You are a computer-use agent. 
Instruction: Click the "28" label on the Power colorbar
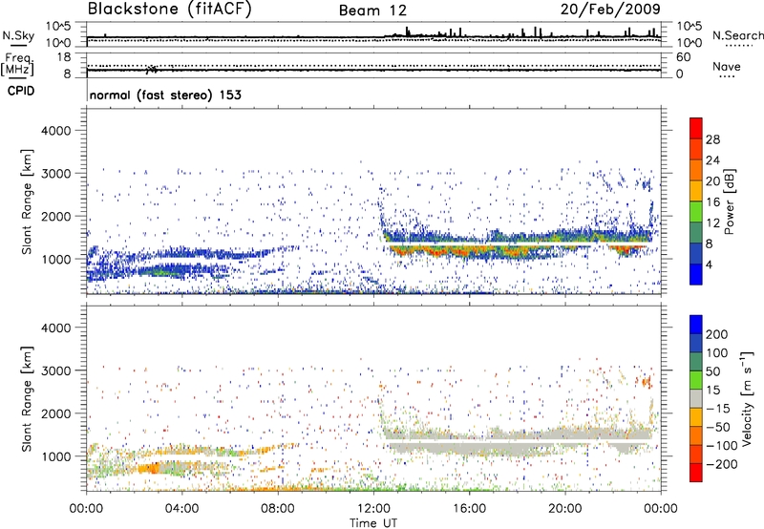712,139
